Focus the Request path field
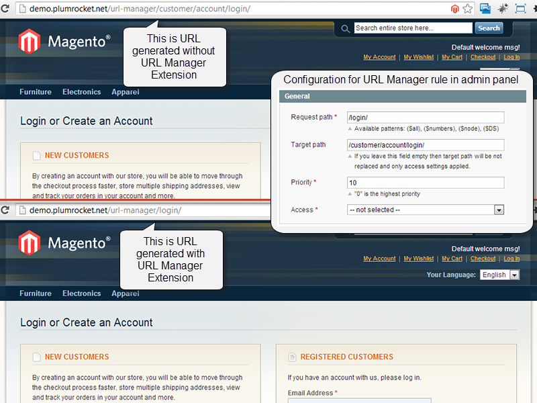537x403 pixels. point(426,118)
